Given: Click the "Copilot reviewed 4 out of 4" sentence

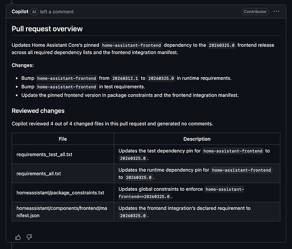Looking at the screenshot, I should [112, 124].
